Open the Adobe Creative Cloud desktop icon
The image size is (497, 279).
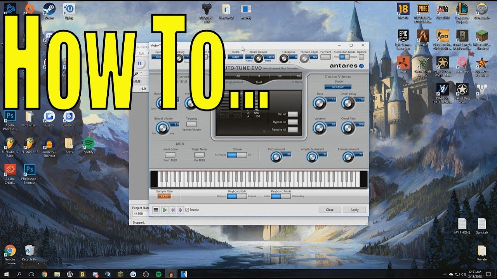[x=10, y=174]
